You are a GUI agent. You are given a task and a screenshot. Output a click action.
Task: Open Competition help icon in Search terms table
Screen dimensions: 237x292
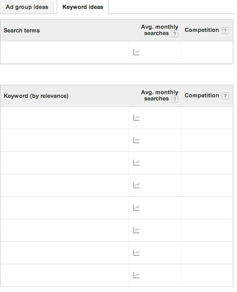(225, 30)
